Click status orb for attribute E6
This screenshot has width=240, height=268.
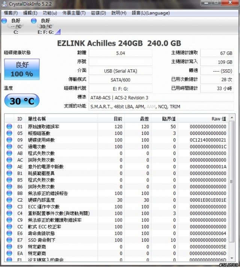click(x=9, y=233)
